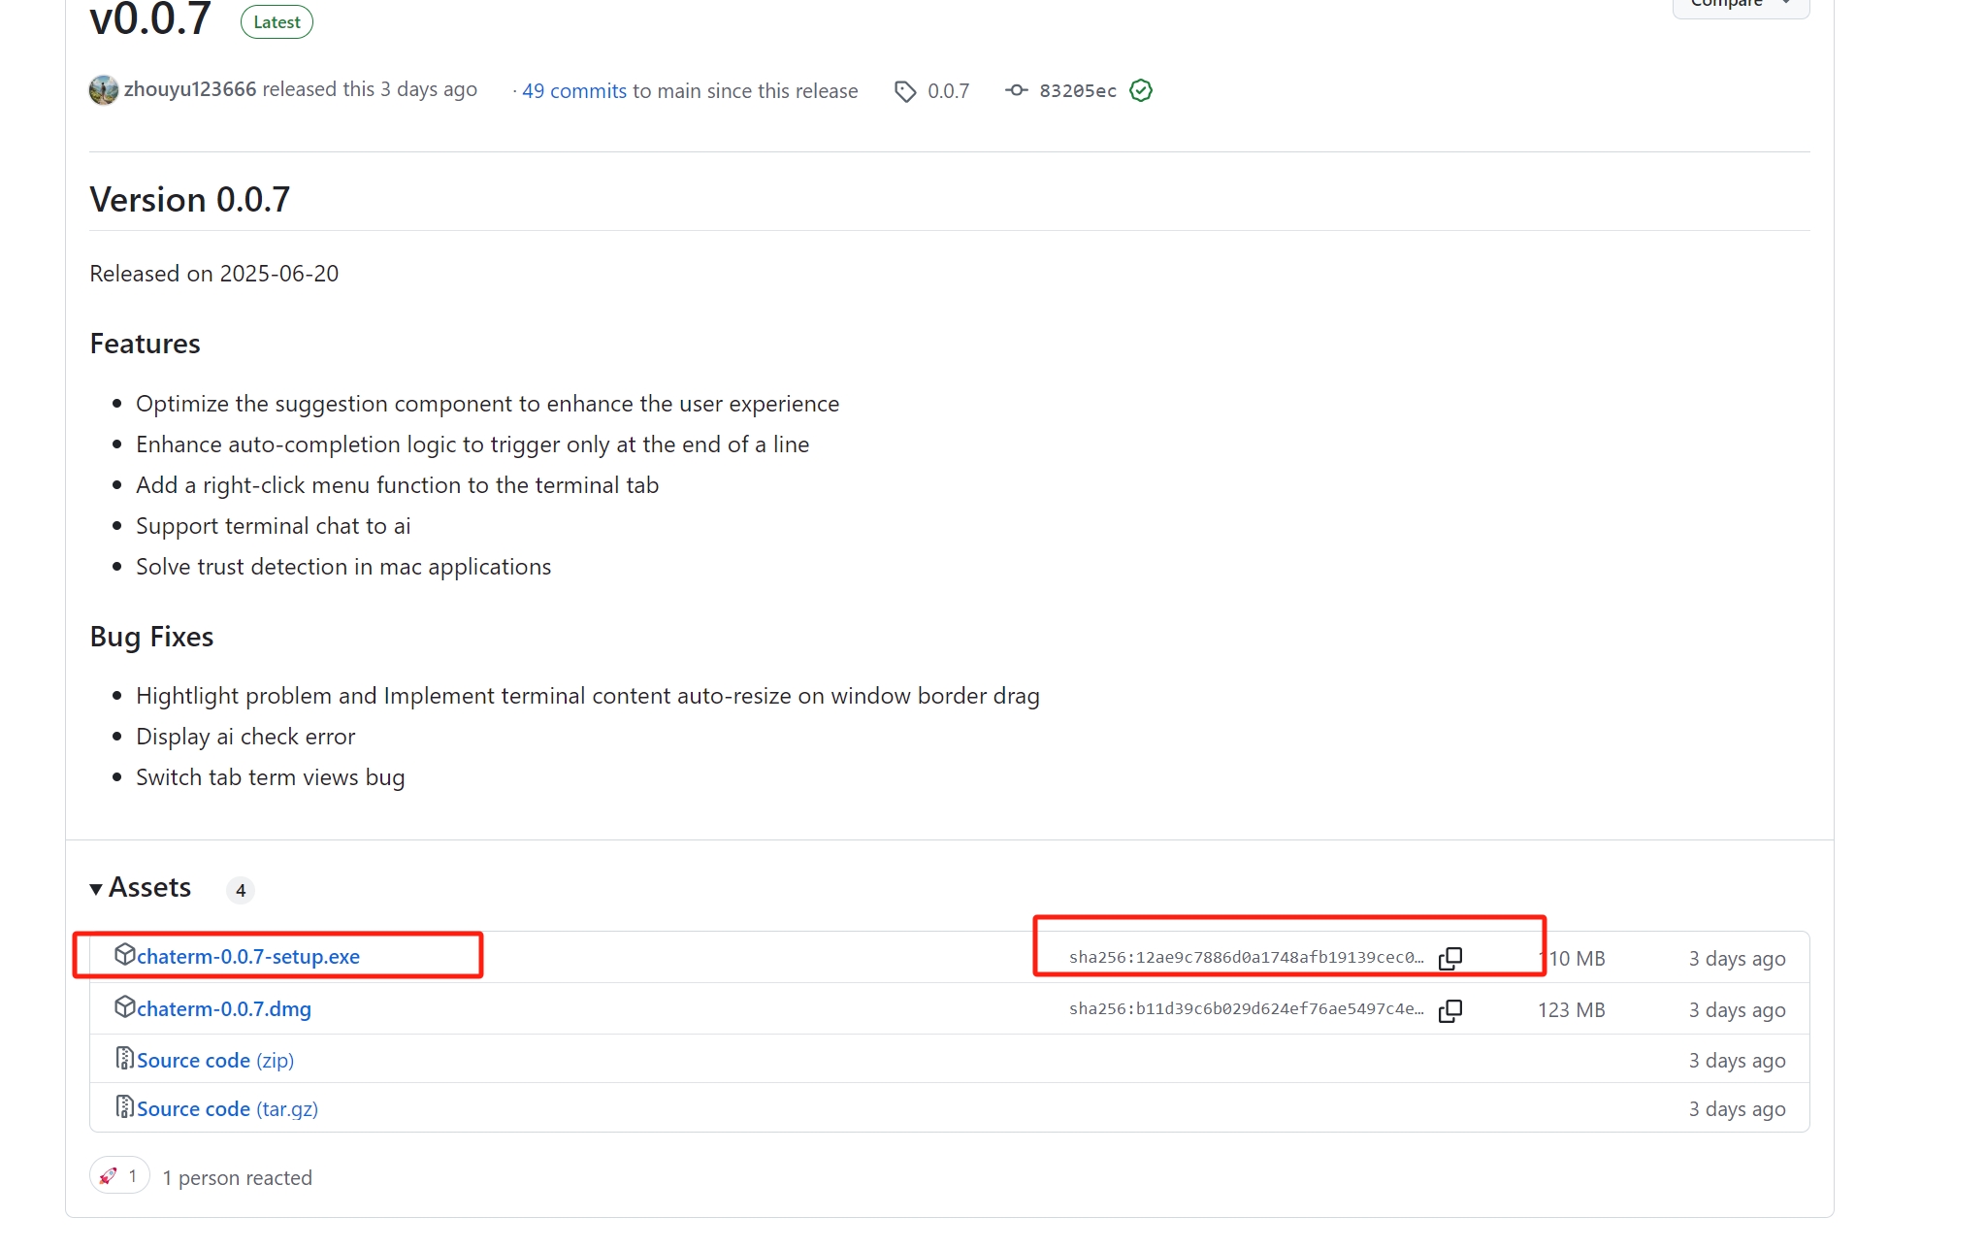Click 'Released on 2025-06-20' text
The width and height of the screenshot is (1986, 1250).
coord(214,274)
